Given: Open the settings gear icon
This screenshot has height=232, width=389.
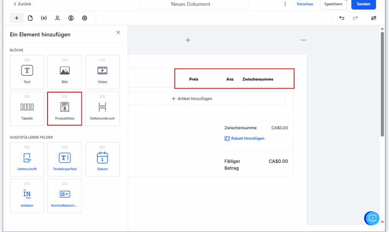Looking at the screenshot, I should (x=85, y=18).
